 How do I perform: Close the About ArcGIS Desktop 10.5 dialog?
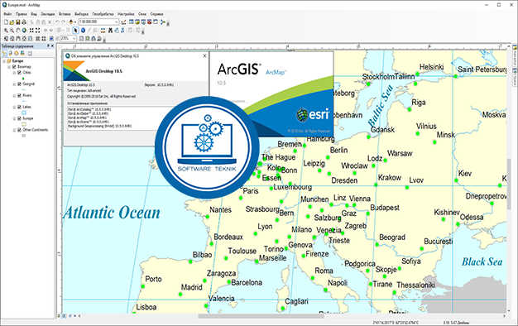204,55
